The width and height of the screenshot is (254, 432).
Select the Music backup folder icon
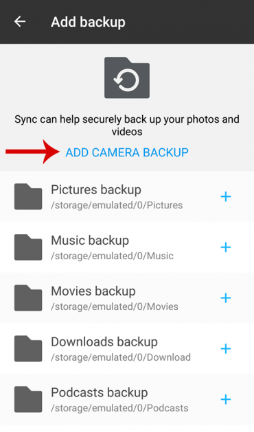(x=28, y=247)
